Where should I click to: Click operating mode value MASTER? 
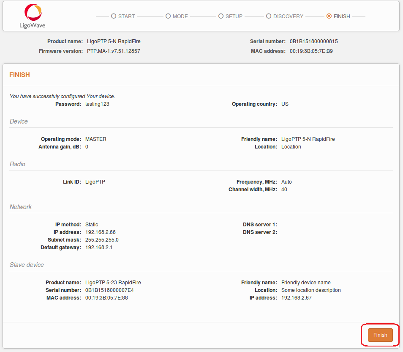pyautogui.click(x=95, y=139)
